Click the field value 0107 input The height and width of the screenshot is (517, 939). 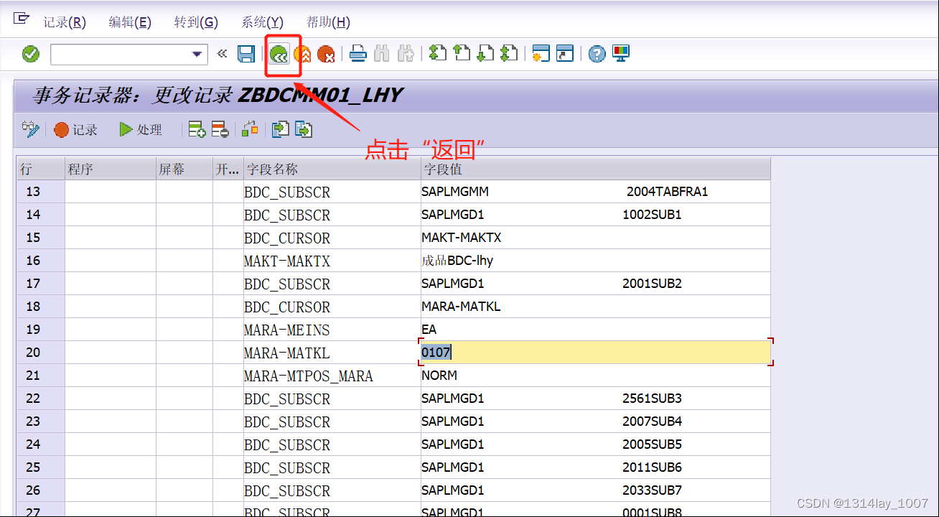tap(596, 352)
